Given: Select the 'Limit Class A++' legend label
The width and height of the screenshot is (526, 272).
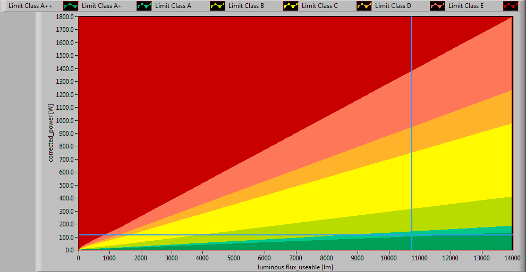Looking at the screenshot, I should coord(30,6).
